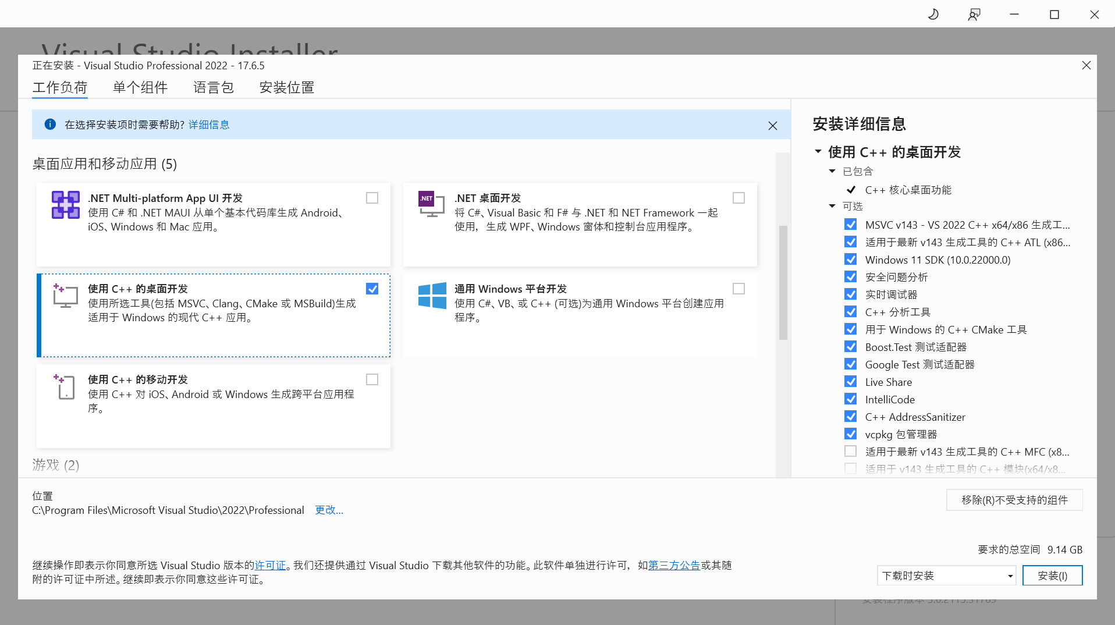The height and width of the screenshot is (625, 1115).
Task: Uncheck Windows 11 SDK (10.0.22000.0)
Action: tap(850, 259)
